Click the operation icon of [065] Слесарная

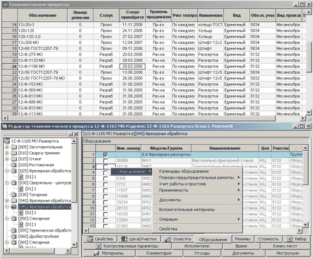point(14,242)
